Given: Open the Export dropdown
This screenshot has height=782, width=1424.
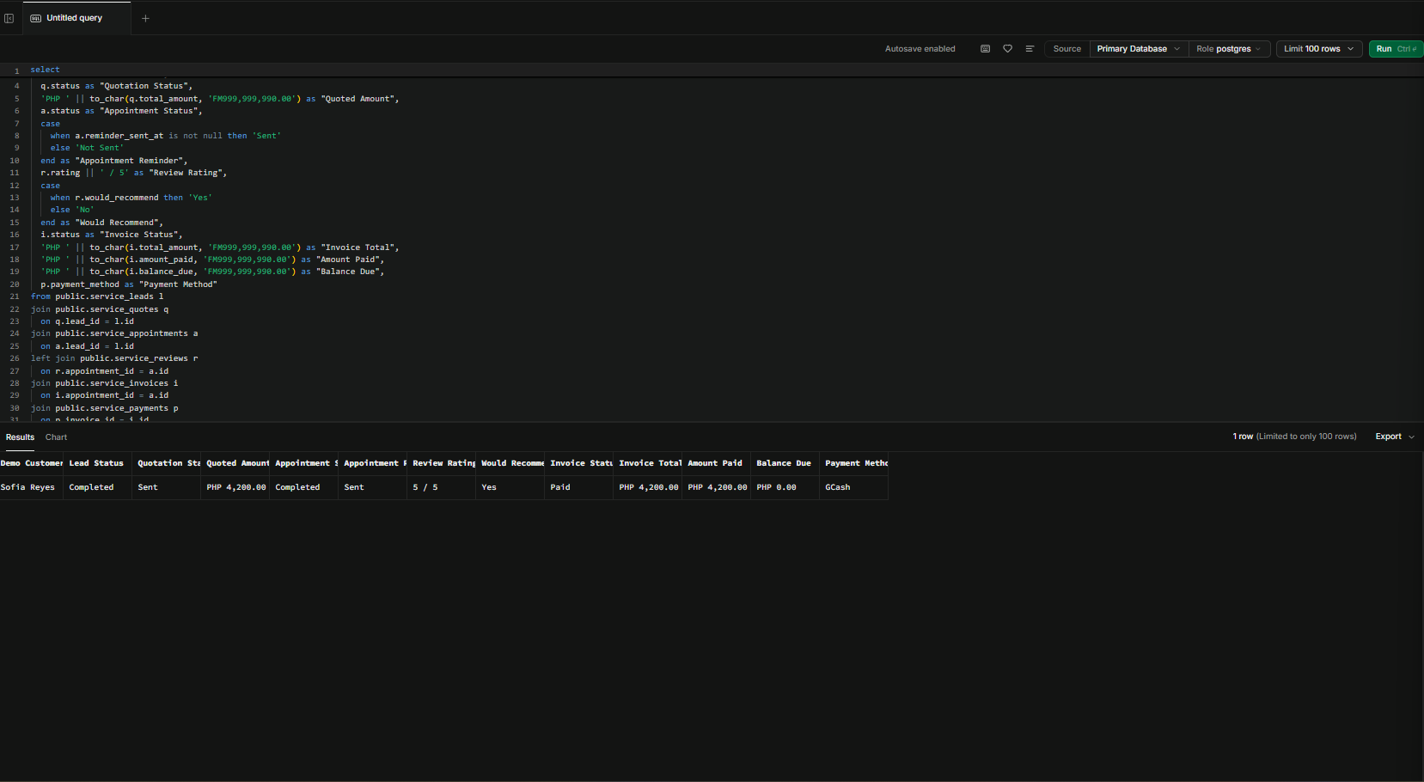Looking at the screenshot, I should [x=1394, y=437].
